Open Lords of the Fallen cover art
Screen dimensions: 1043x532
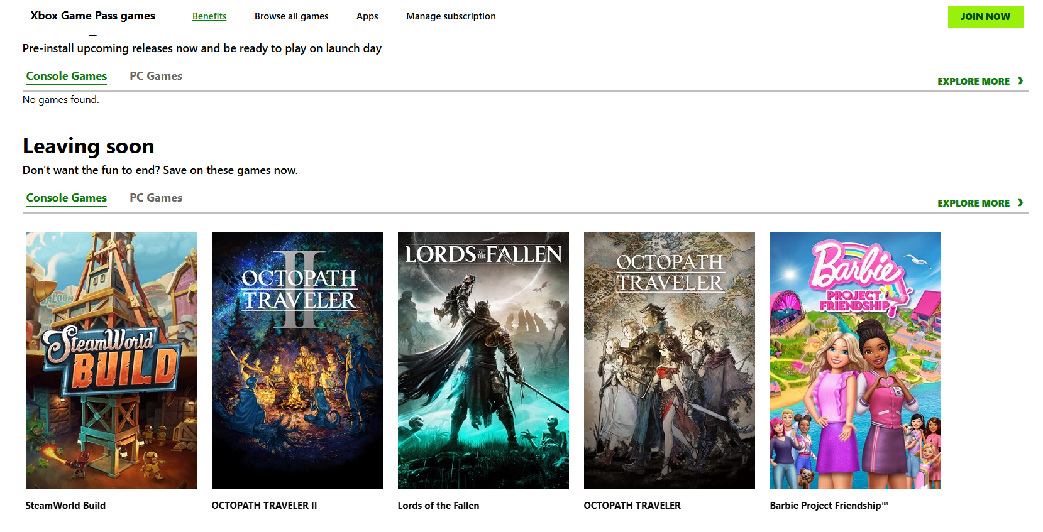[x=483, y=360]
